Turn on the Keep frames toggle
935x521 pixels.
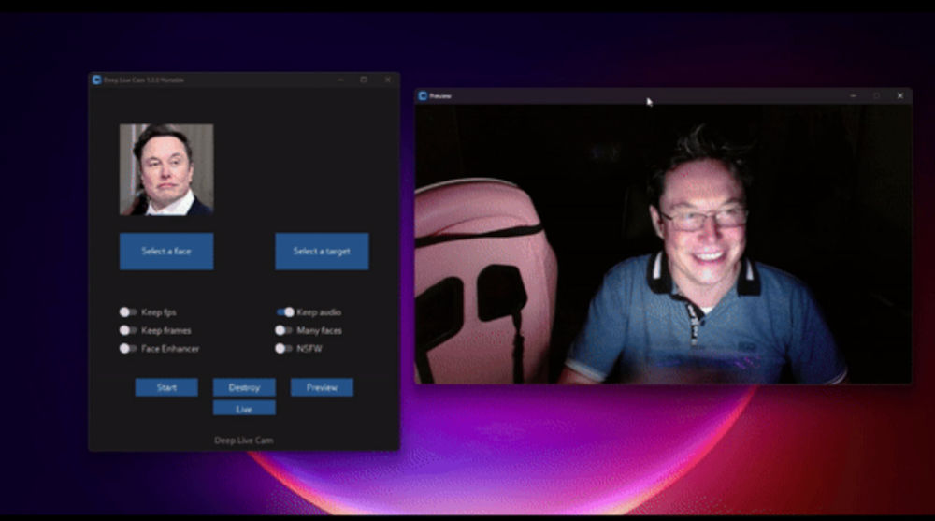pos(127,330)
